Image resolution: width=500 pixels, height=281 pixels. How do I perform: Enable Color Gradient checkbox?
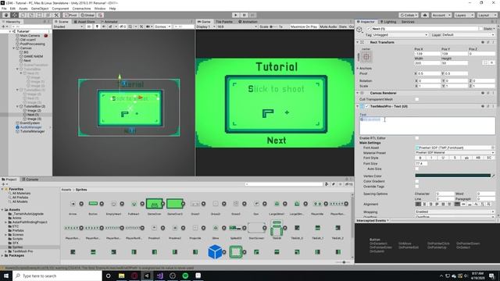(416, 181)
